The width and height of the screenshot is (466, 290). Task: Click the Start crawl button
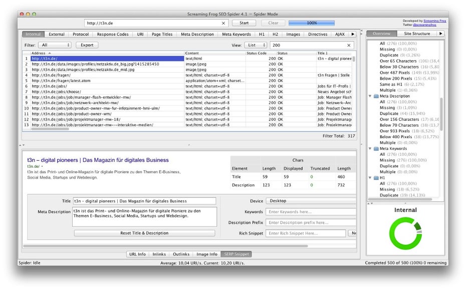click(x=244, y=23)
